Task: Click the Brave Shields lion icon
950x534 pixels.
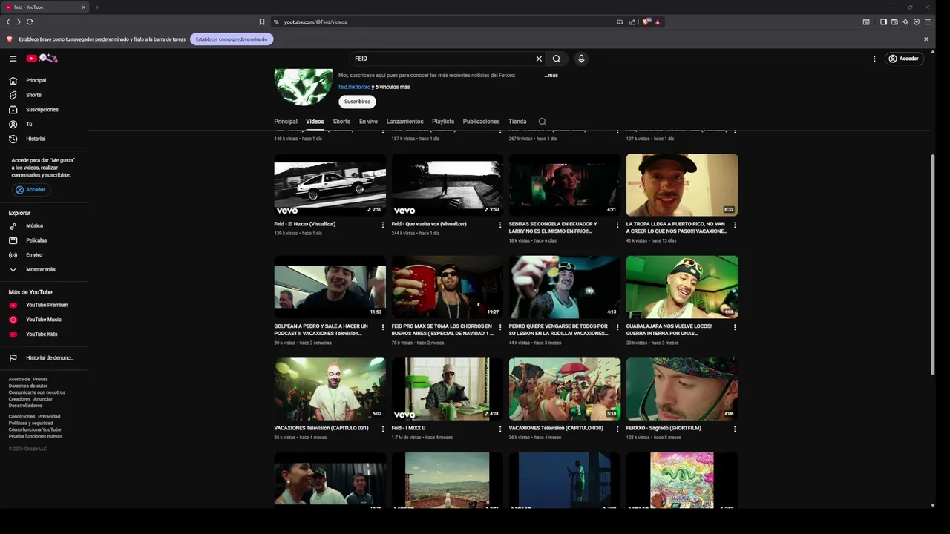Action: point(646,22)
